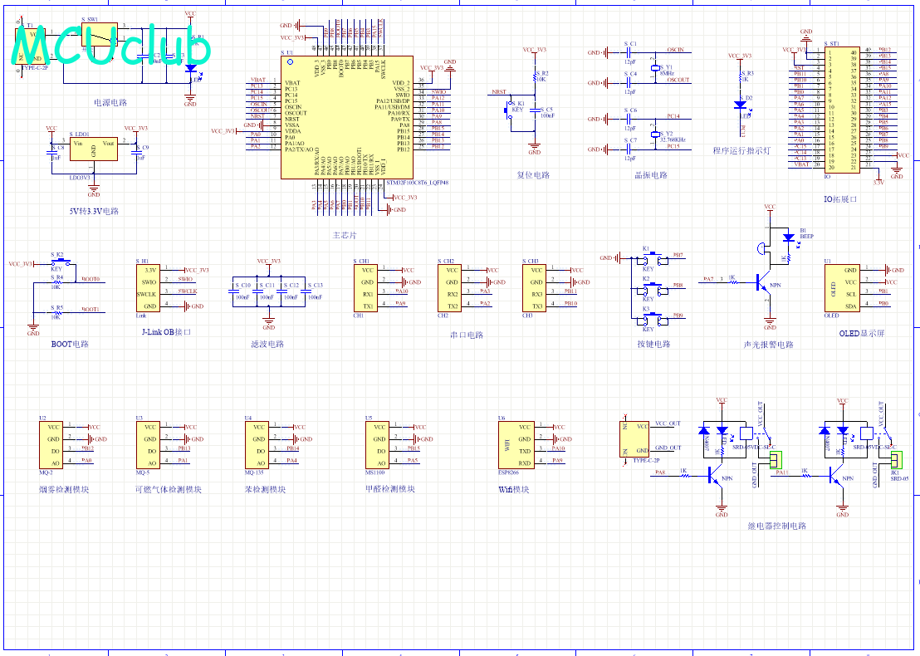Click the JK1 SRD-05 relay terminal
The width and height of the screenshot is (920, 656).
pyautogui.click(x=897, y=460)
